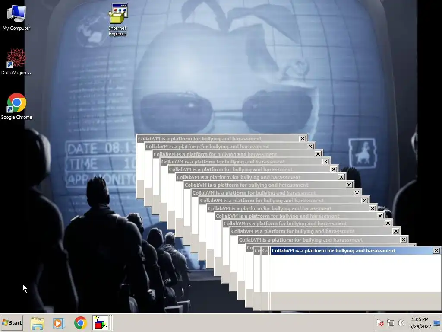Viewport: 442px width, 332px height.
Task: Select the Google Chrome desktop shortcut
Action: (x=16, y=106)
